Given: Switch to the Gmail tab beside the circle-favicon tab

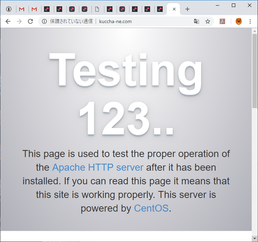Looking at the screenshot, I should (x=22, y=9).
